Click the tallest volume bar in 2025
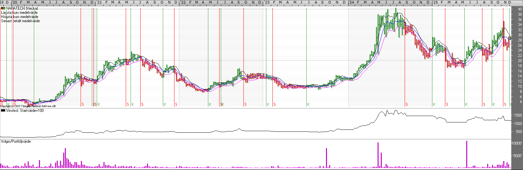Viewport: 523px width, 170px height. (x=467, y=154)
